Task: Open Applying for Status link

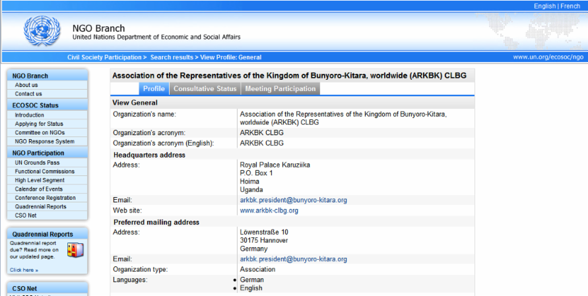Action: [x=39, y=124]
